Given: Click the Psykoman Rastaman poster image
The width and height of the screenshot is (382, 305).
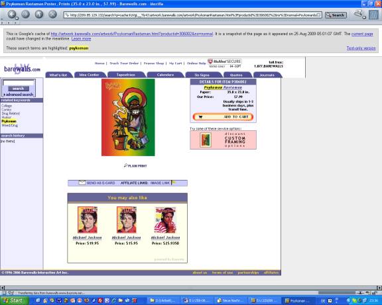Looking at the screenshot, I should (x=128, y=117).
